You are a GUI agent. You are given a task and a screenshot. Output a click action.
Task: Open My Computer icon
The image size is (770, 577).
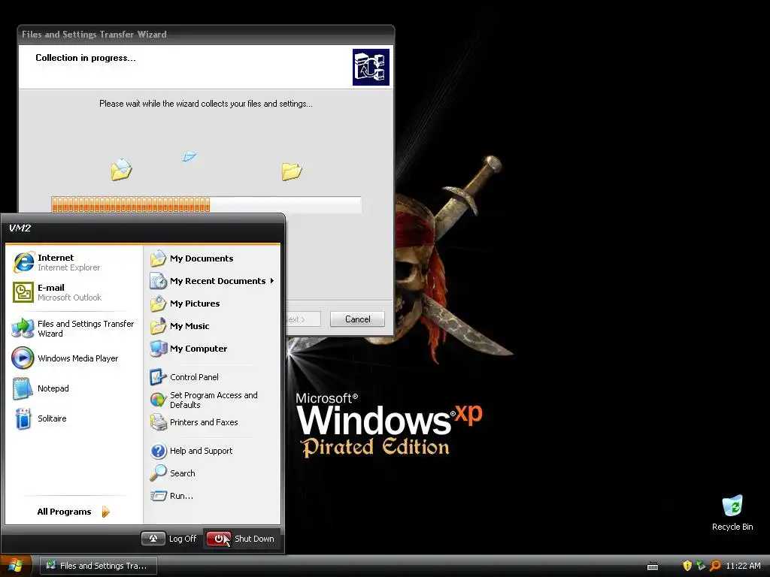tap(158, 349)
